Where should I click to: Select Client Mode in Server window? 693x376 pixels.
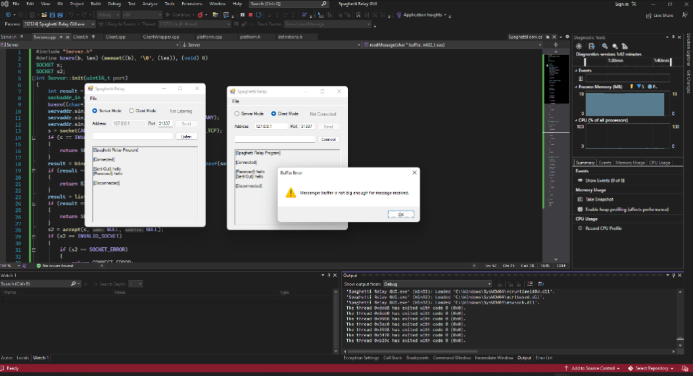click(131, 111)
